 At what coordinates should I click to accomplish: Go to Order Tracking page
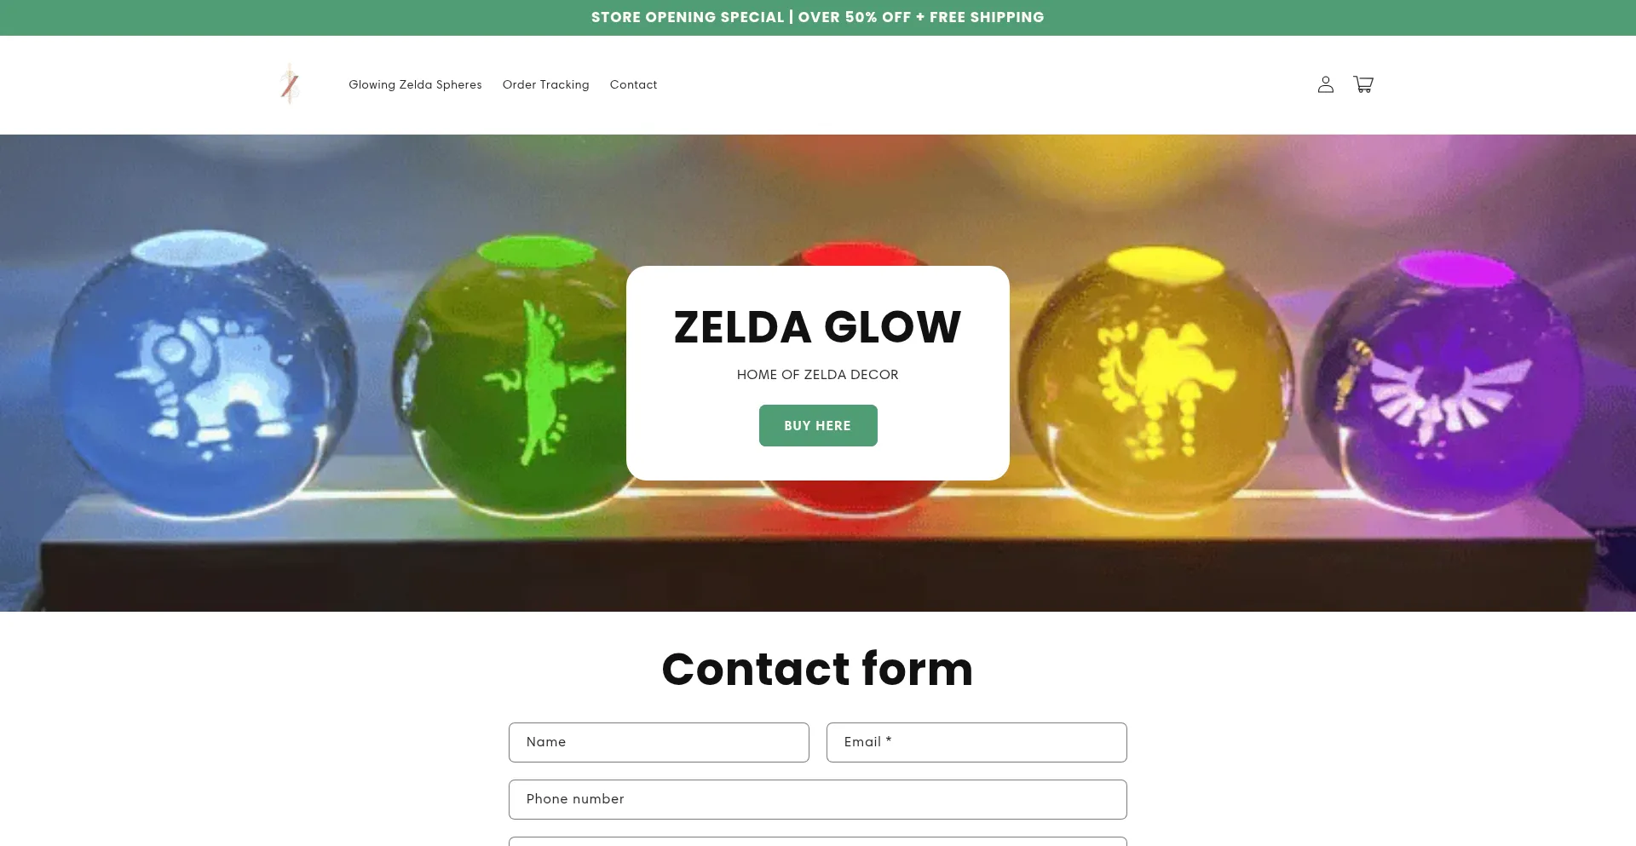[545, 84]
